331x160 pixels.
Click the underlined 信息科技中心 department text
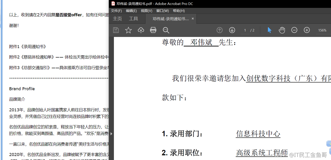258,134
